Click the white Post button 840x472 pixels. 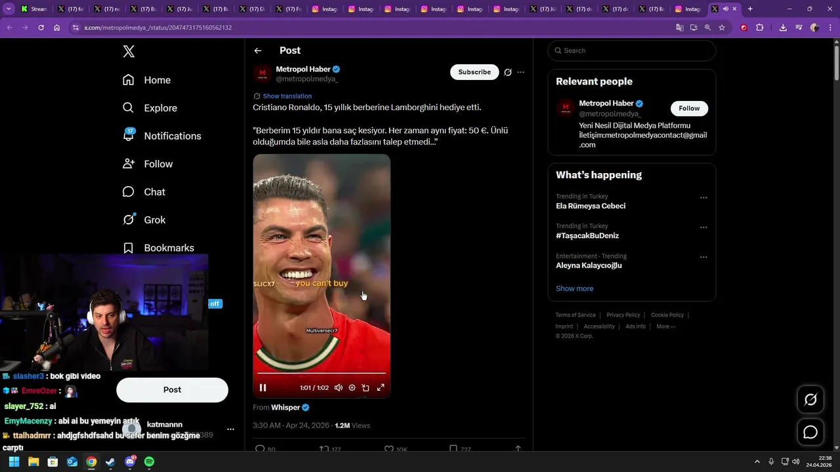click(x=172, y=390)
